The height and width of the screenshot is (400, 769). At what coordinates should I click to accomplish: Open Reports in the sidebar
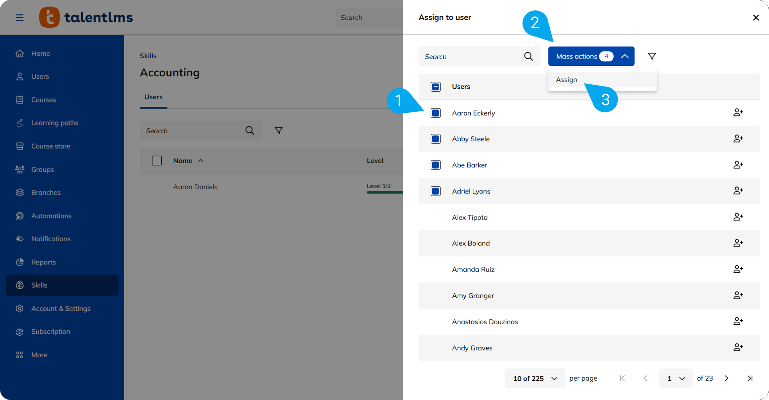point(43,262)
